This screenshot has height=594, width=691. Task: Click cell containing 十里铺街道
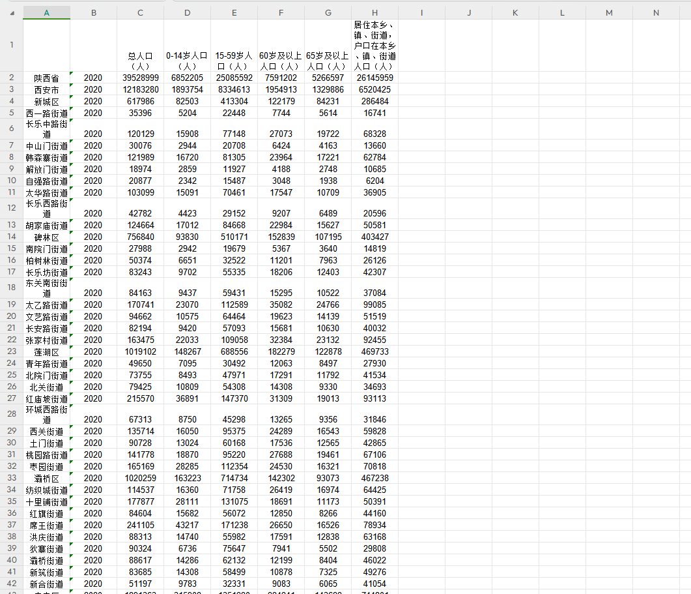(x=47, y=502)
